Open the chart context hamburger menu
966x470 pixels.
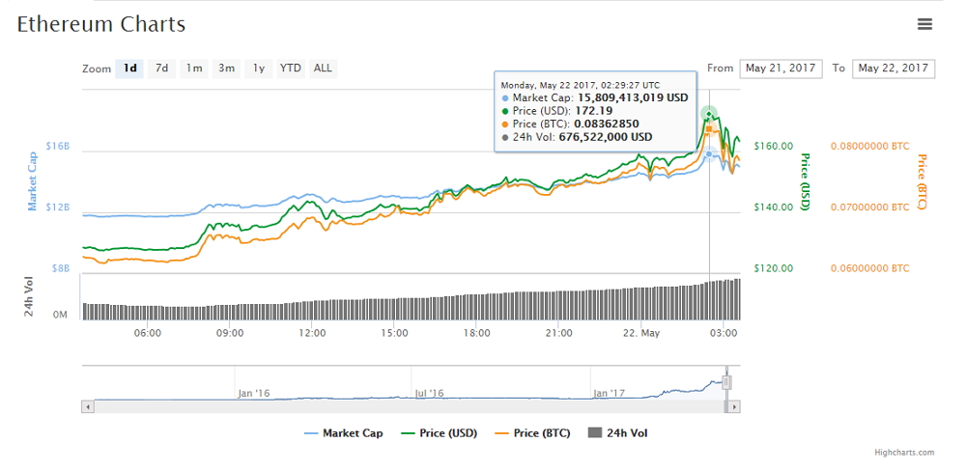pyautogui.click(x=924, y=24)
